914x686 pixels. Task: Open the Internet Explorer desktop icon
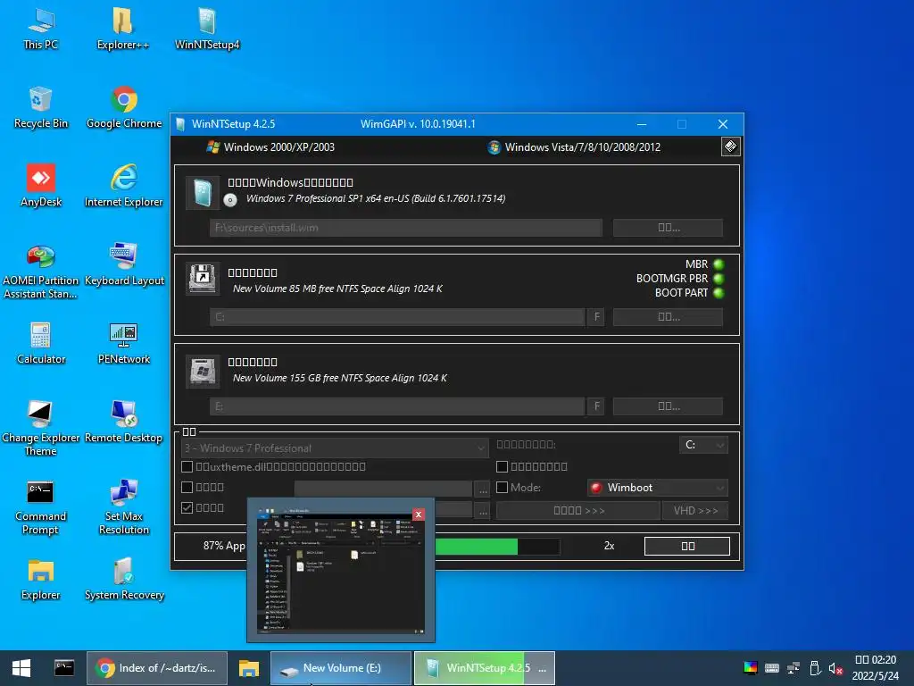point(123,186)
